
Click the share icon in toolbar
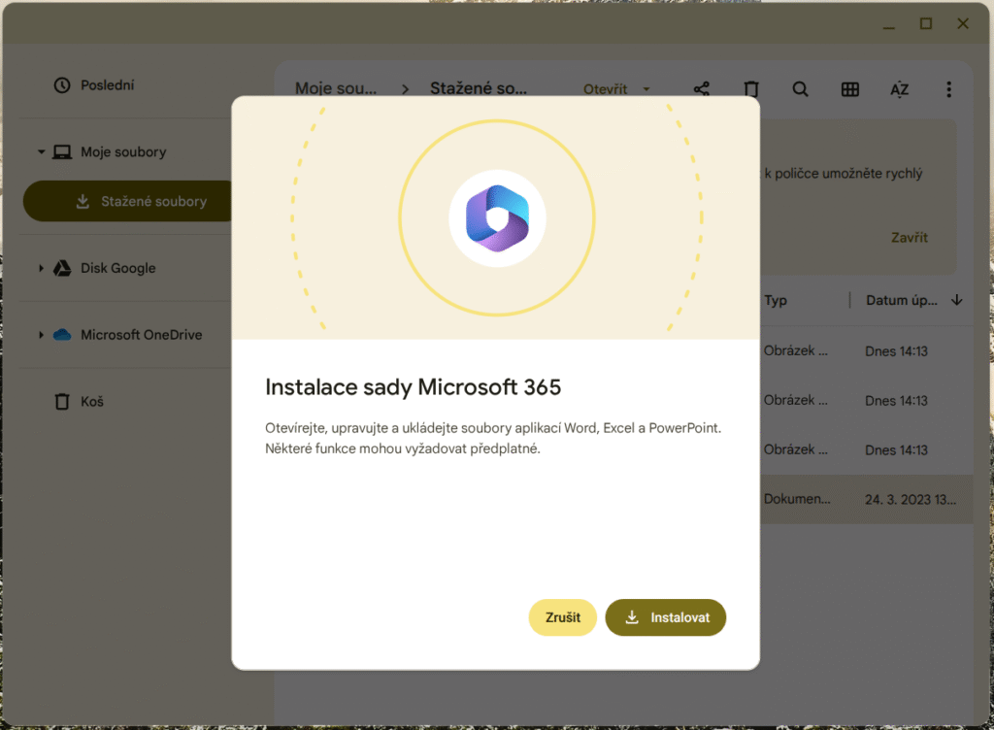[702, 89]
